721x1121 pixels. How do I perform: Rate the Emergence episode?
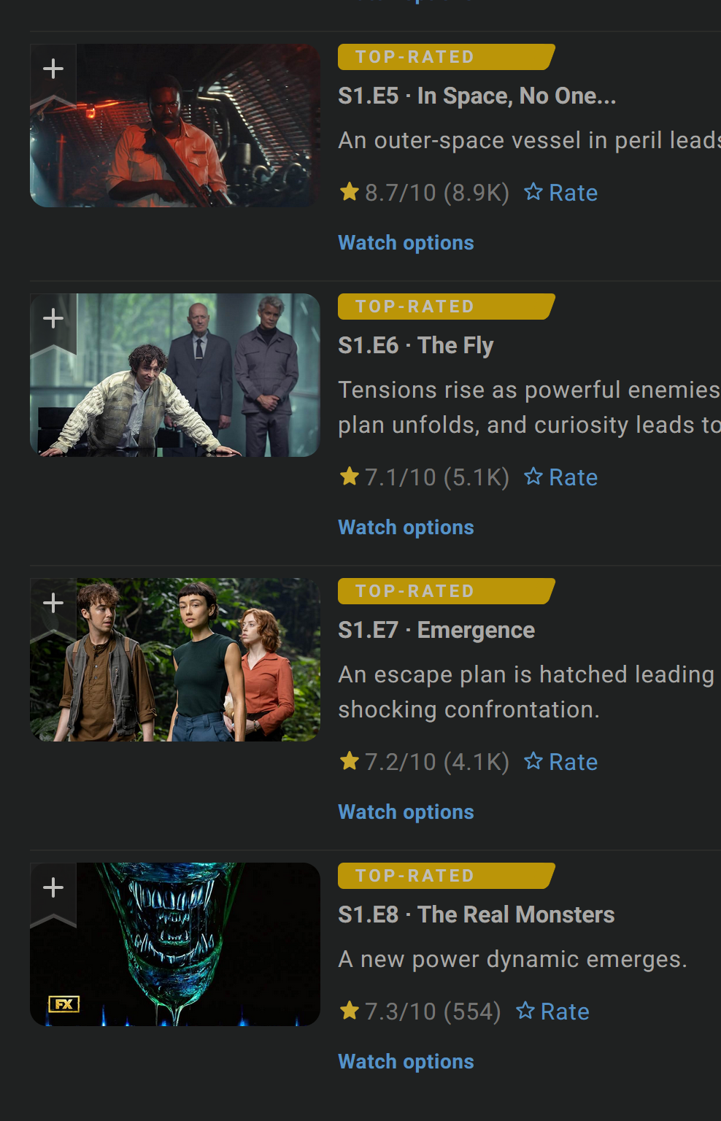click(560, 762)
